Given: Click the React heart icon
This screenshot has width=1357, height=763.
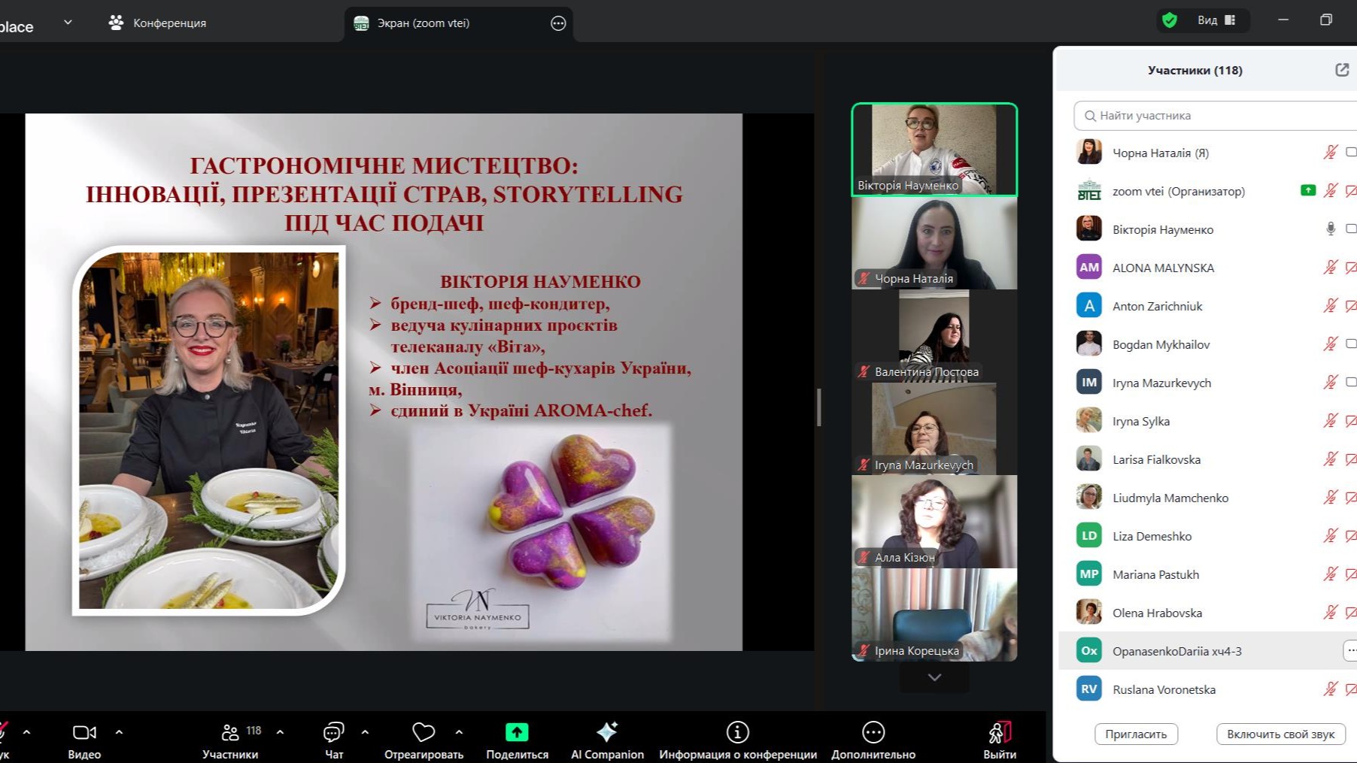Looking at the screenshot, I should (x=423, y=732).
